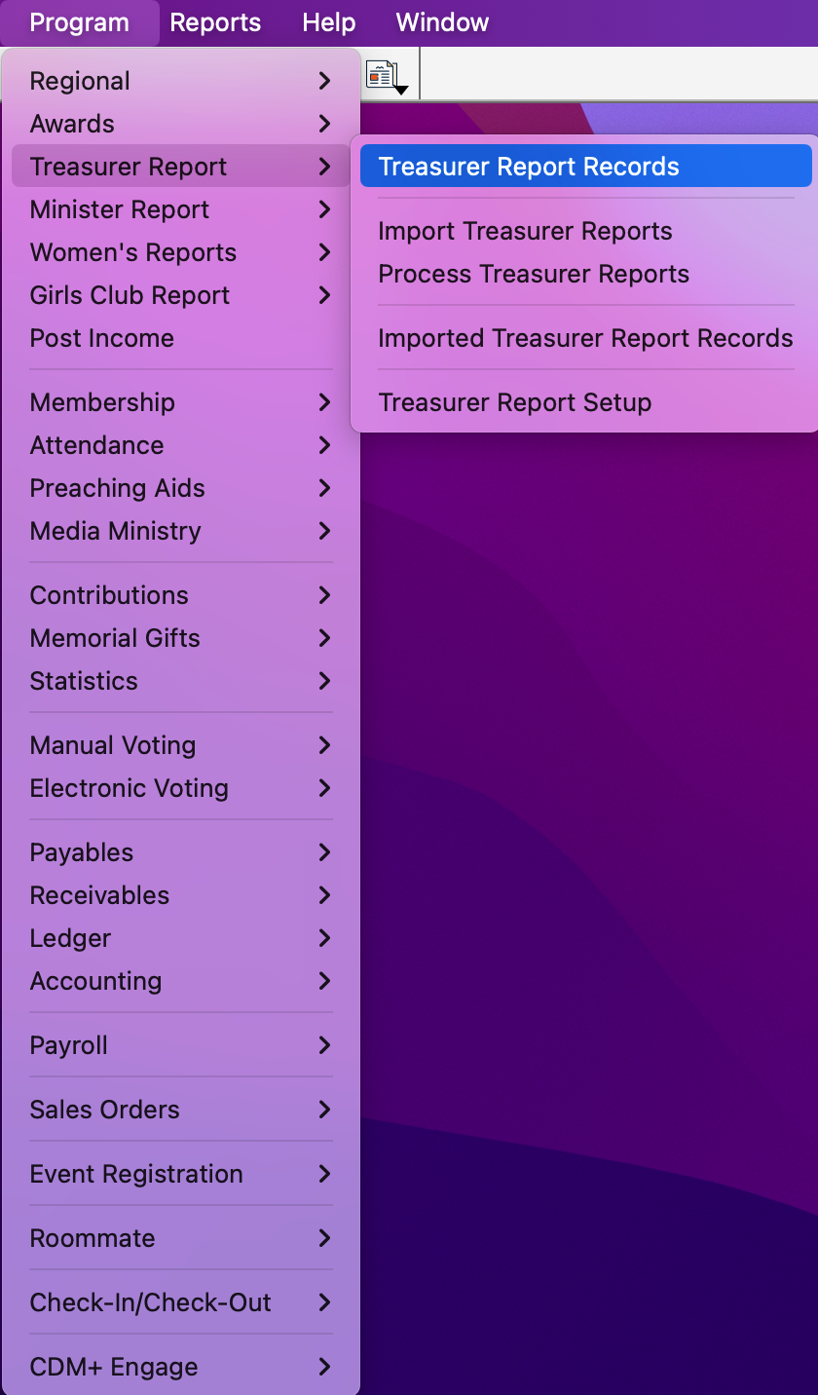Select Import Treasurer Reports
The image size is (818, 1395).
pyautogui.click(x=525, y=231)
